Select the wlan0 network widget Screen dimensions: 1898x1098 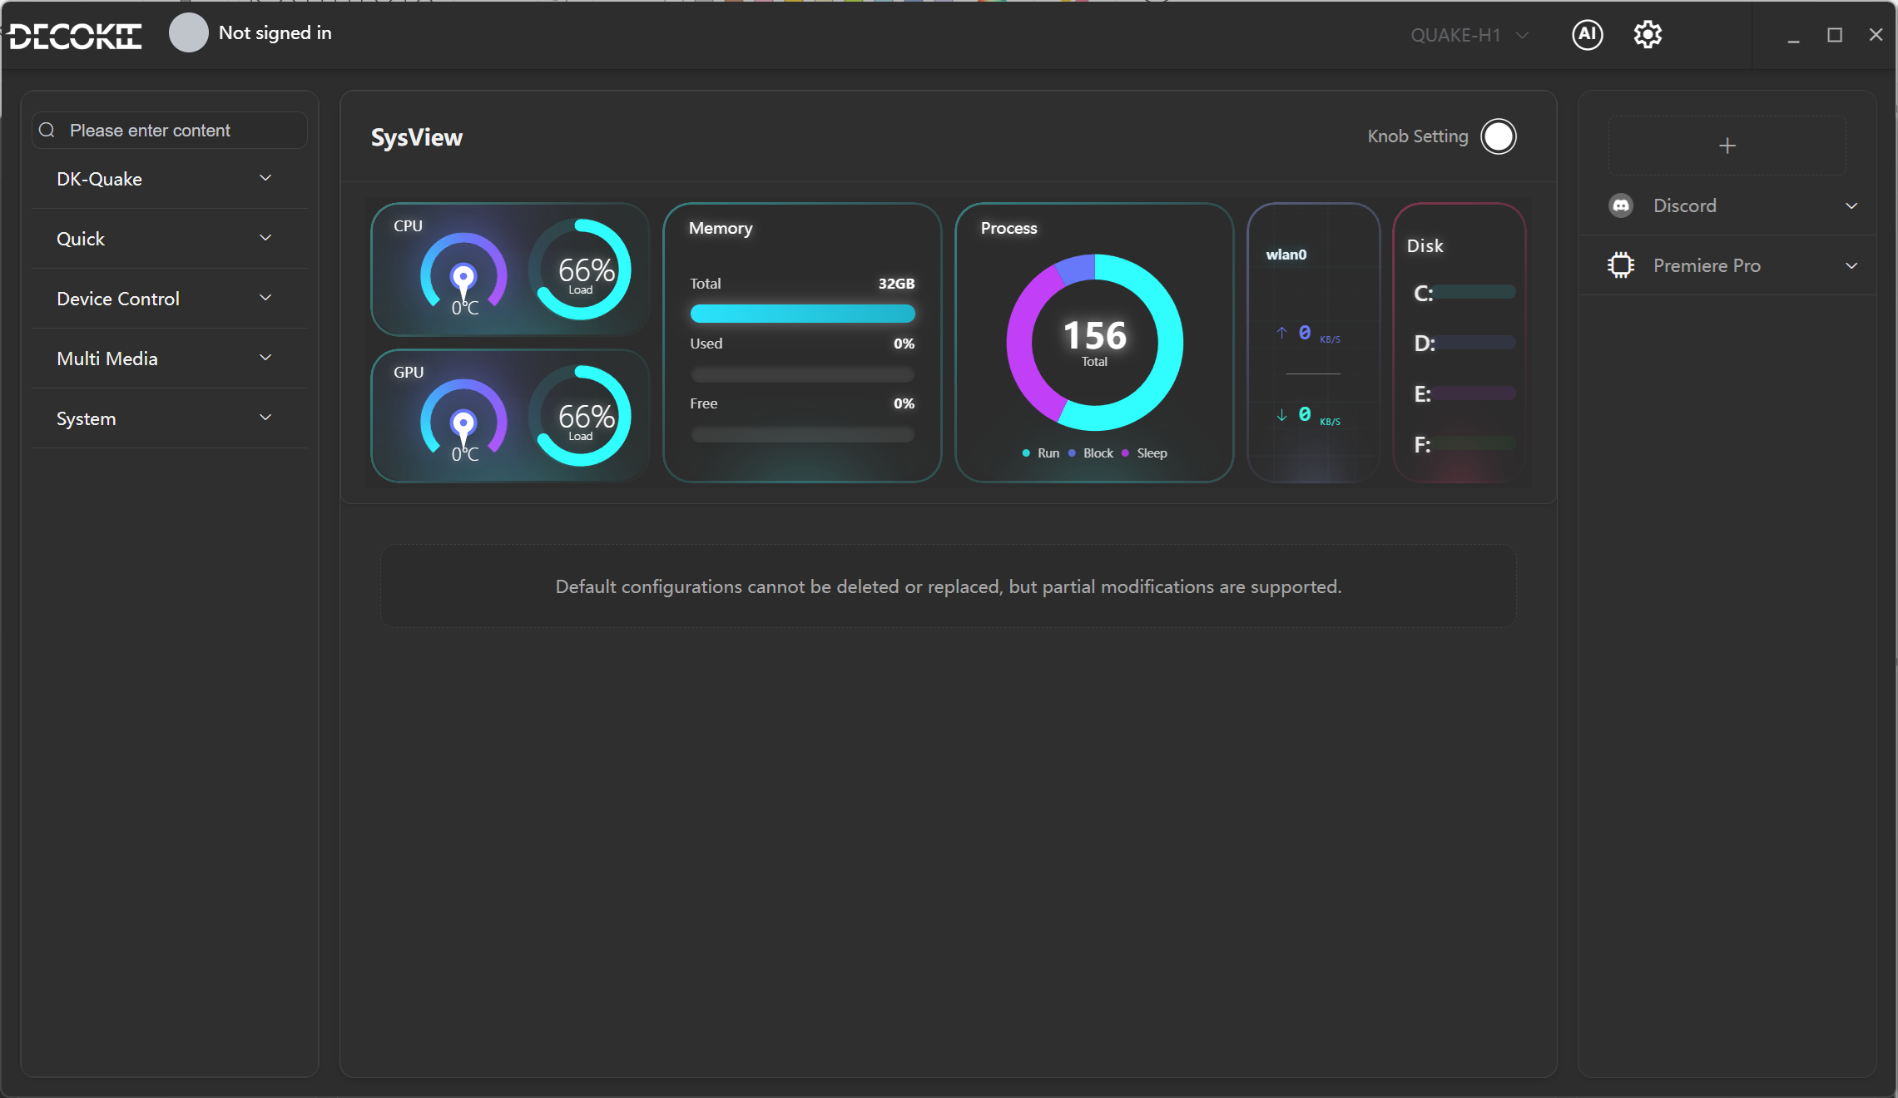1313,342
